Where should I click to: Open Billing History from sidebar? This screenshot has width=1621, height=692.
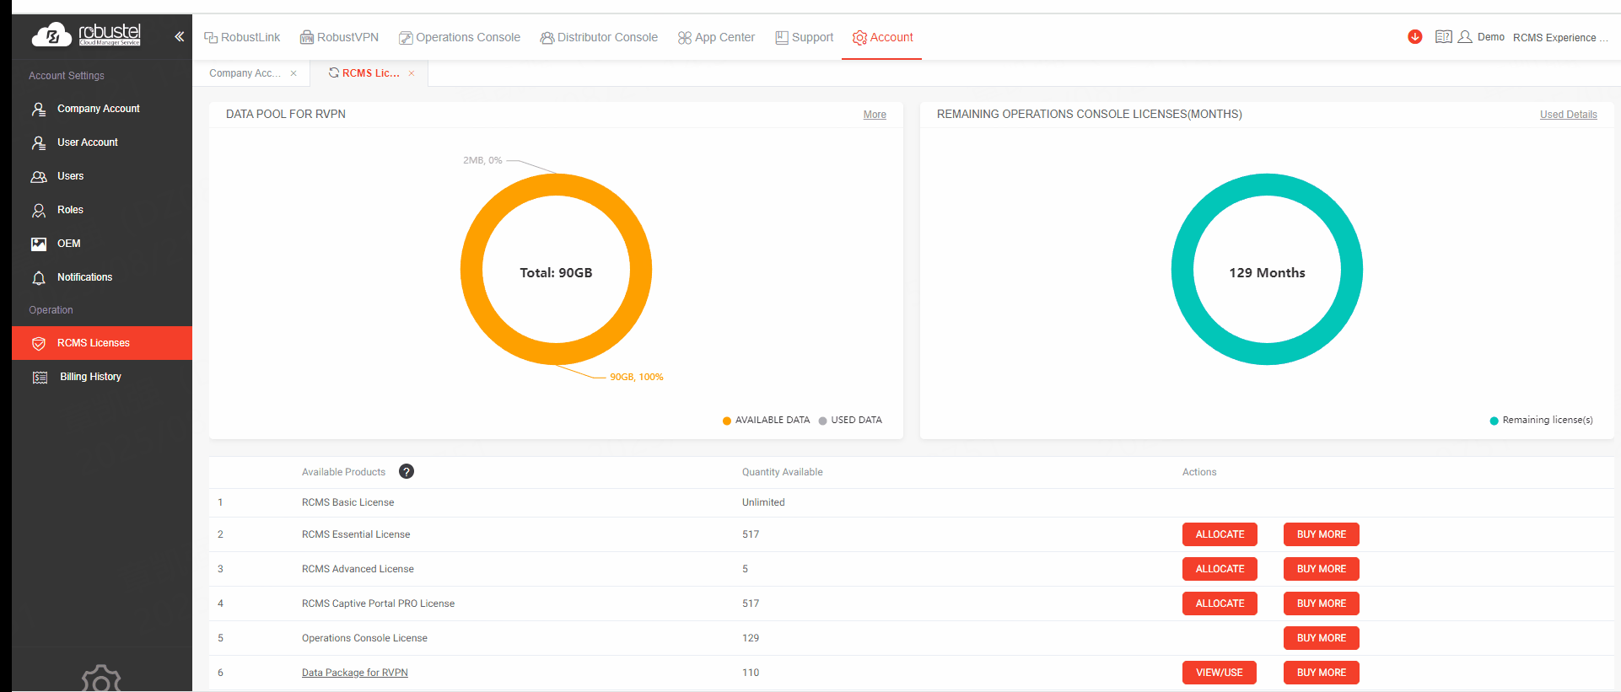90,377
